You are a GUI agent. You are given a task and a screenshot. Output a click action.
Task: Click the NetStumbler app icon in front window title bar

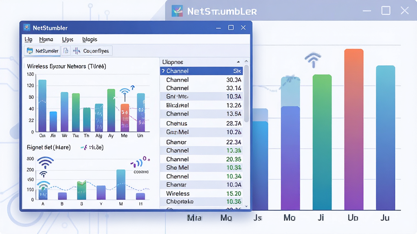26,28
